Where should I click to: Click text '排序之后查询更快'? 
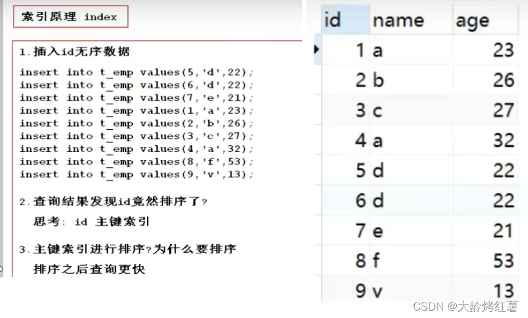89,269
